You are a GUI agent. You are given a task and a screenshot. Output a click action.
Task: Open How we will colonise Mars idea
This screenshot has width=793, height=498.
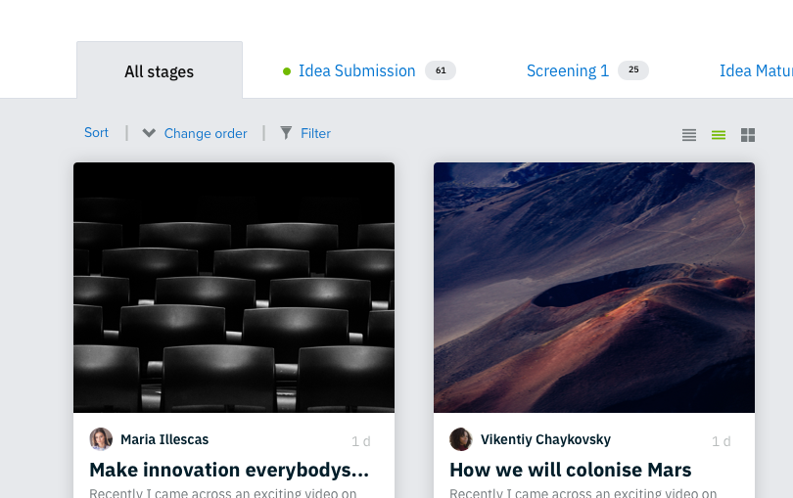(x=571, y=470)
